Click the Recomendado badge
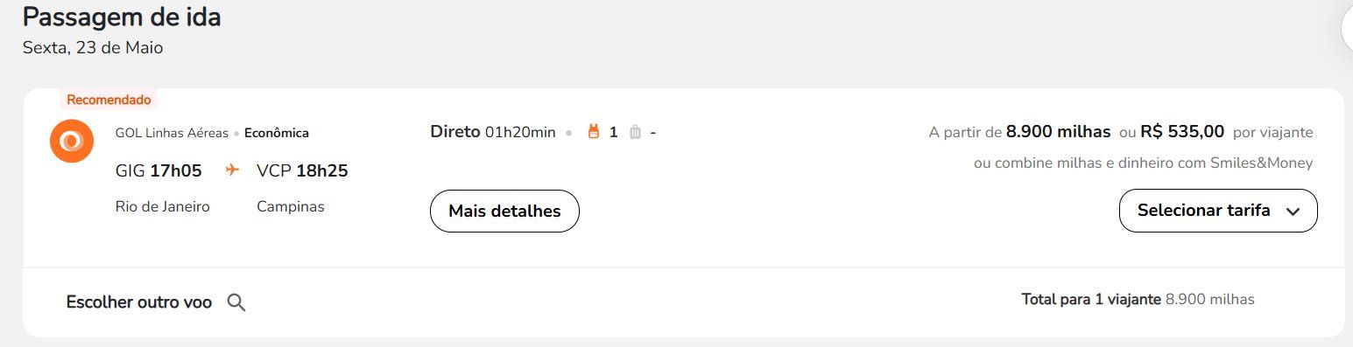The width and height of the screenshot is (1353, 347). click(109, 100)
